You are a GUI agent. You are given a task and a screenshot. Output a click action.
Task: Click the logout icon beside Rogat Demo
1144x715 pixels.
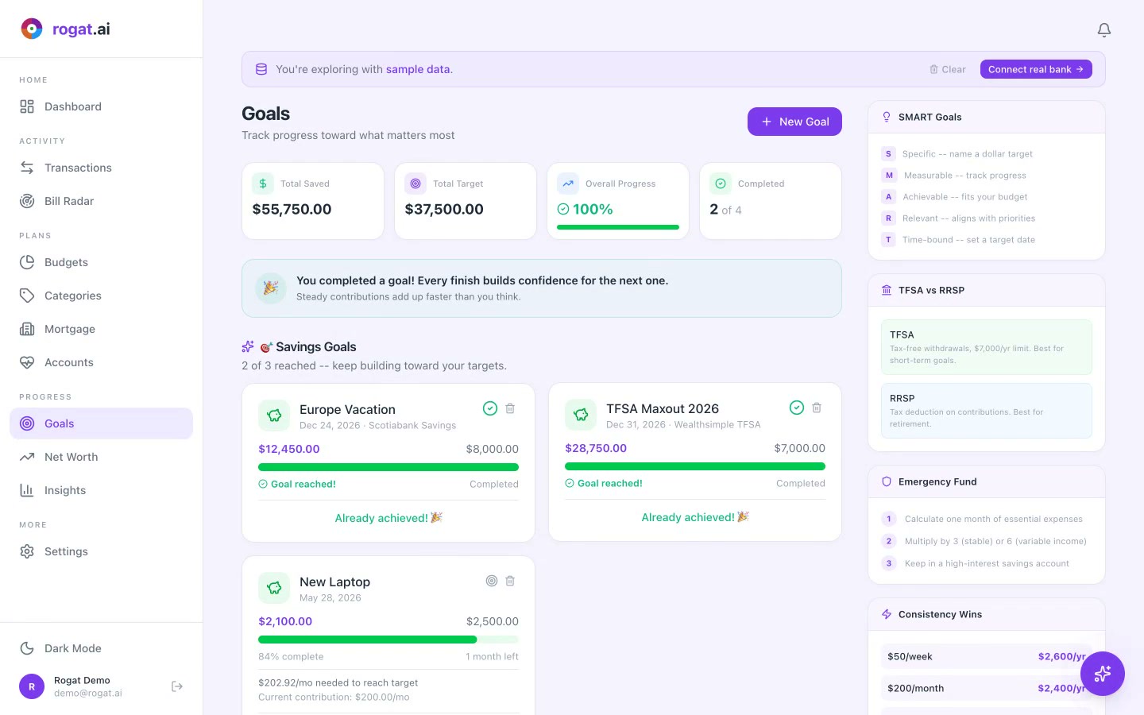[176, 686]
